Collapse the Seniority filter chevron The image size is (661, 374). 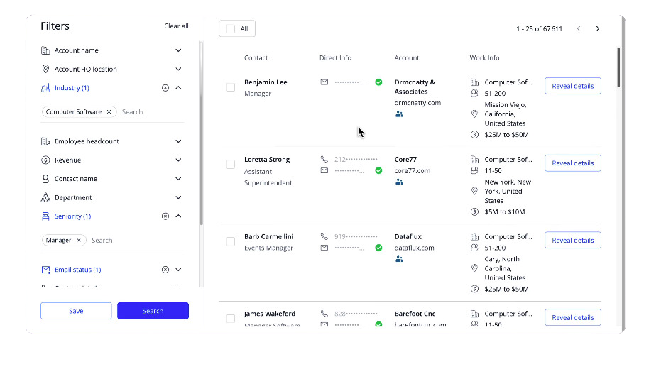pyautogui.click(x=178, y=216)
